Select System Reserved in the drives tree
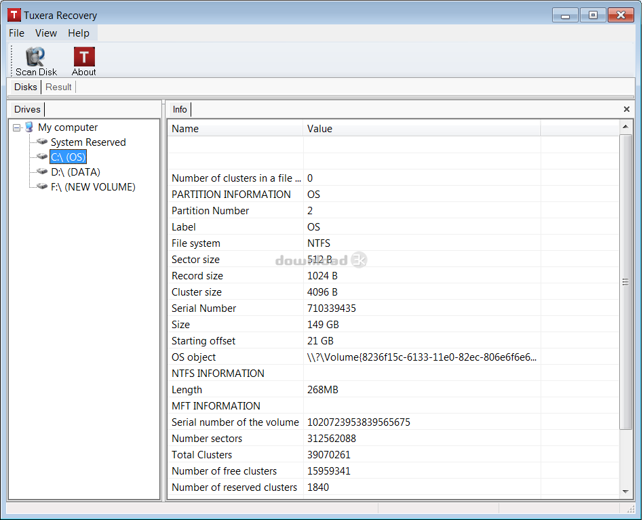The image size is (643, 520). pos(88,142)
